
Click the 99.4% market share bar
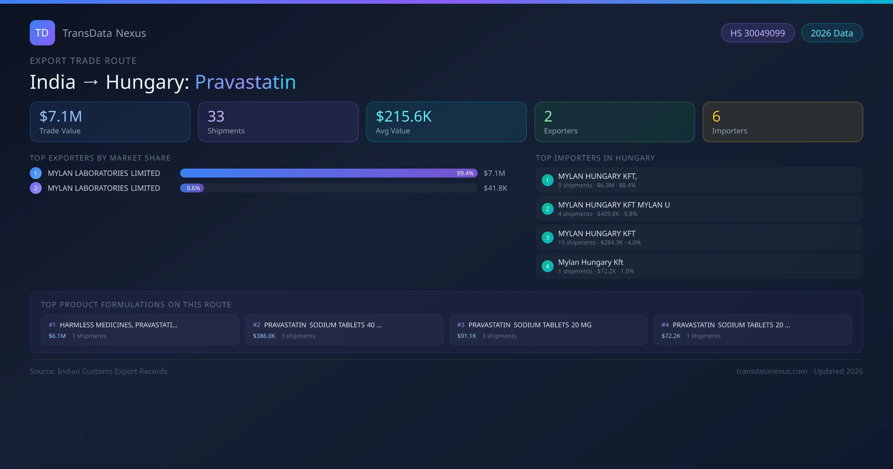(327, 173)
